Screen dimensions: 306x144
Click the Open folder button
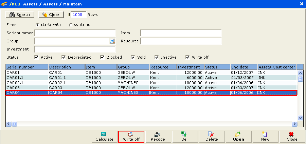point(238,137)
